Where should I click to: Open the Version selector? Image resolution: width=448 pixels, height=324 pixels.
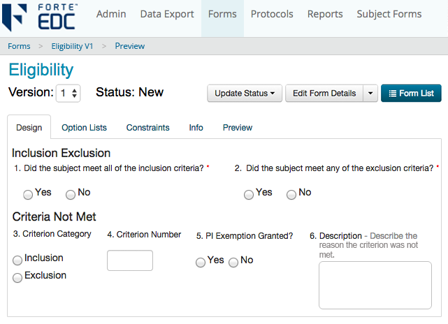(68, 93)
